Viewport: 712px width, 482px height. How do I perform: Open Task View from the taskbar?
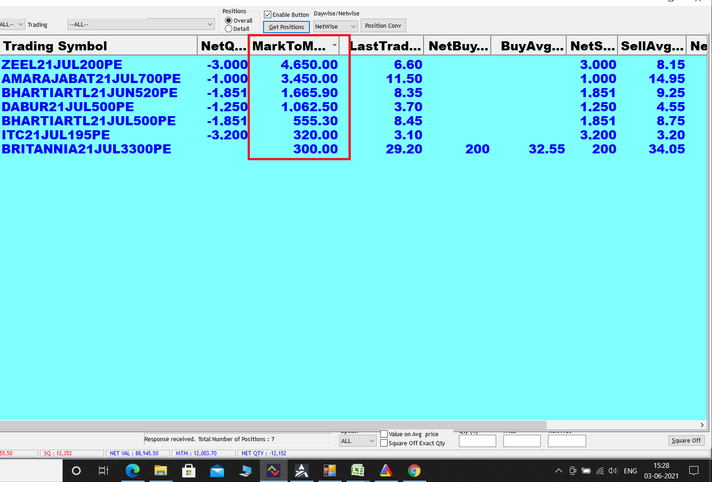(x=104, y=471)
